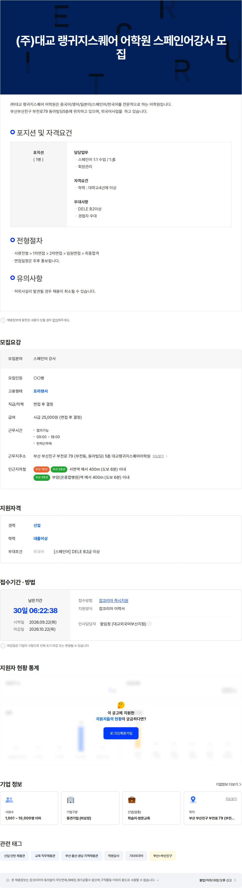Click the 서류전형 > 1차면접 process line
This screenshot has width=242, height=888.
[56, 253]
